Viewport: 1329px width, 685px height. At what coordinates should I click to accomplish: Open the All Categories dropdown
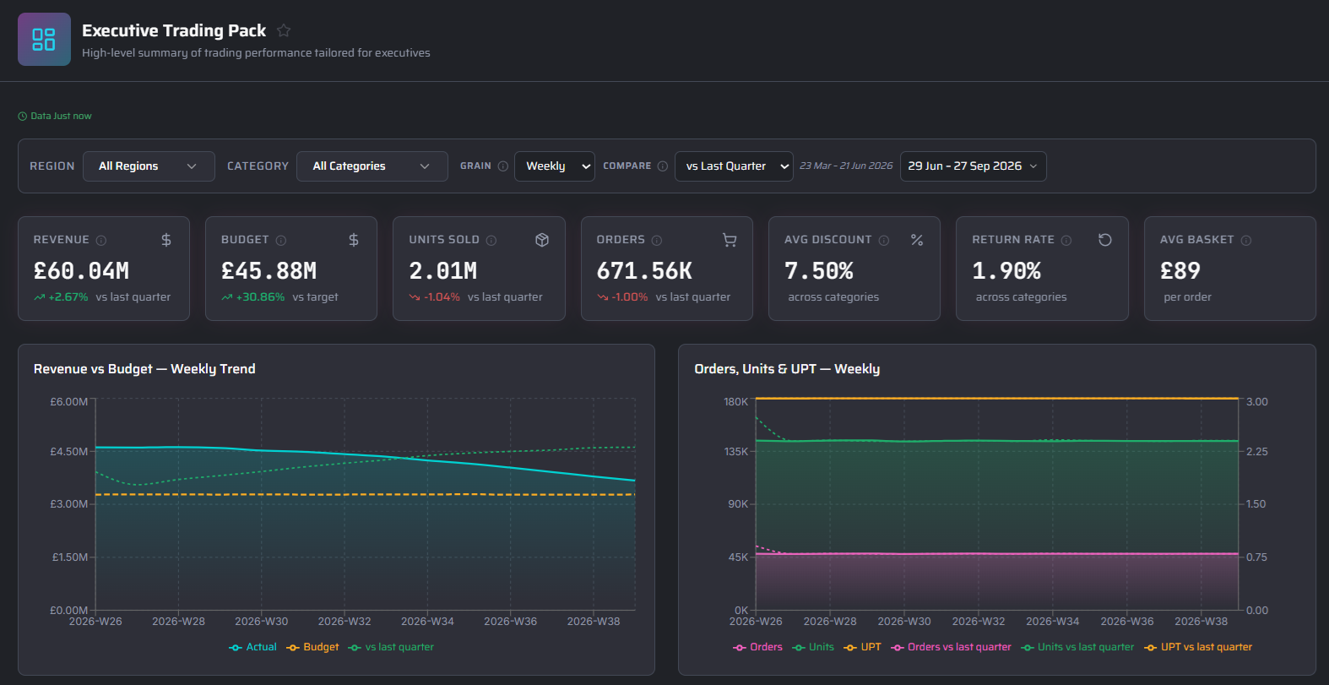click(372, 166)
